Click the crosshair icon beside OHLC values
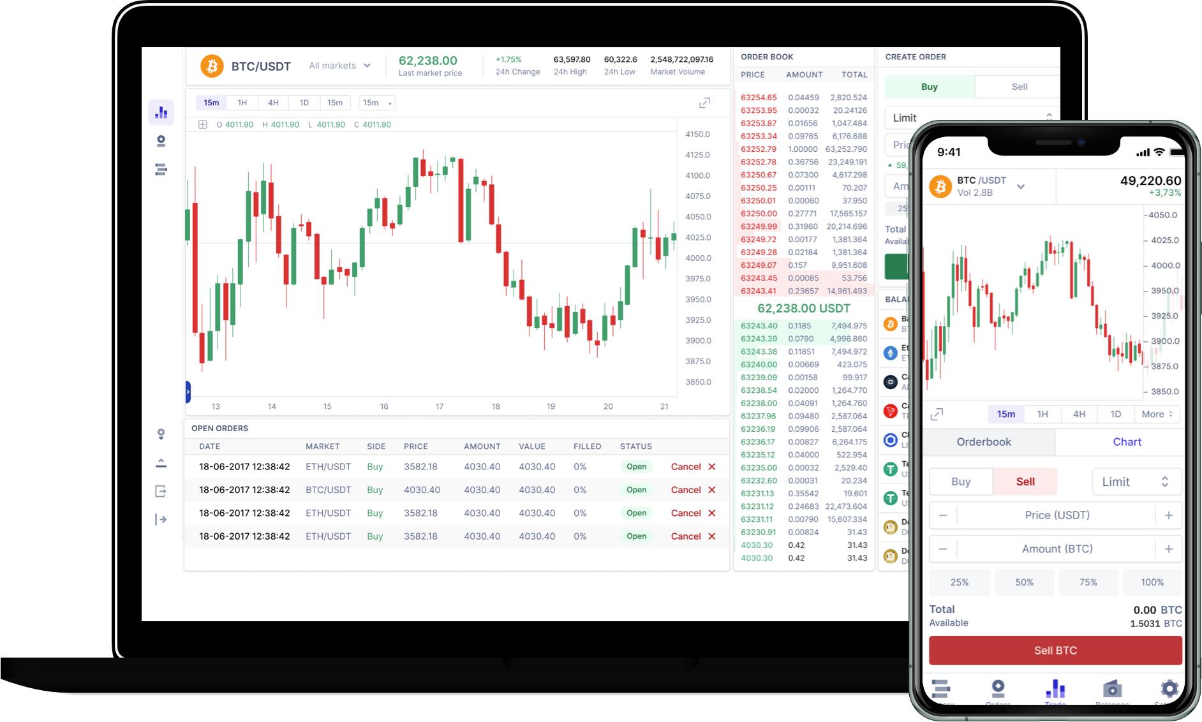The width and height of the screenshot is (1202, 722). click(202, 125)
